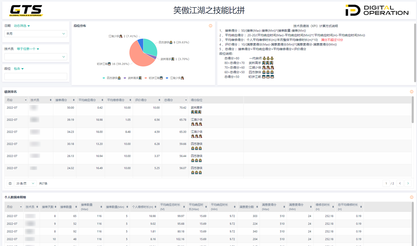Go to next page of 绩效排名 table

tap(408, 183)
